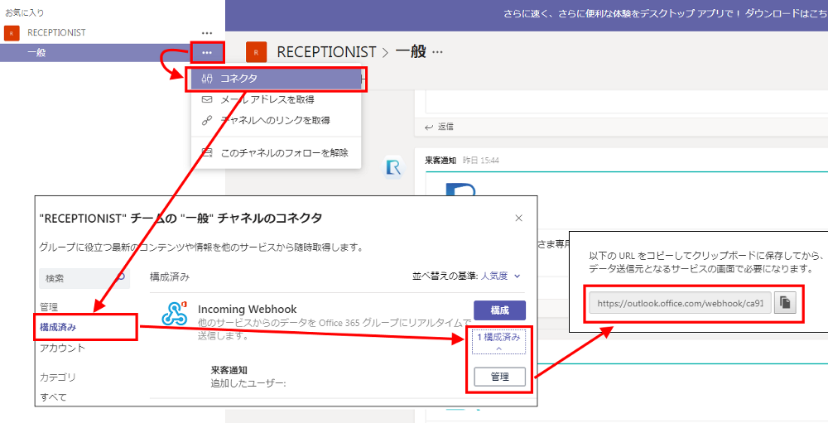828x423 pixels.
Task: Click the unfollow channel icon in the menu
Action: tap(207, 153)
